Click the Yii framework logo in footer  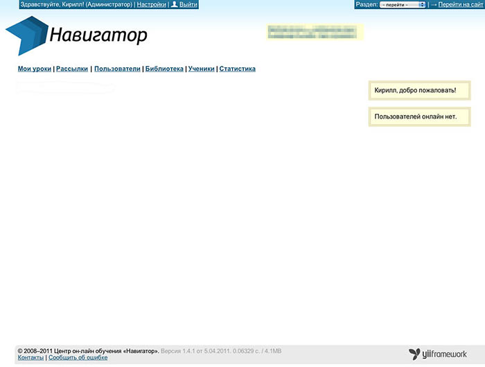(x=438, y=355)
